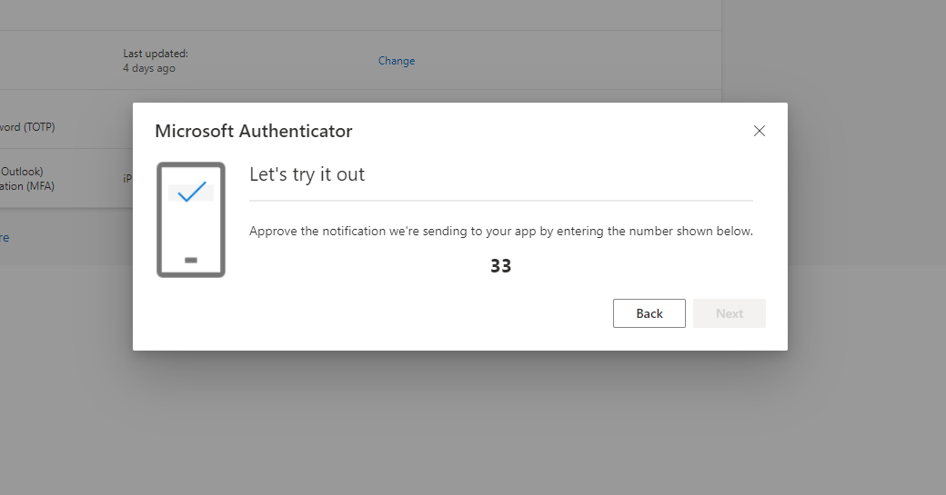The image size is (946, 495).
Task: Click the "(TOTP)" row label behind dialog
Action: point(28,127)
